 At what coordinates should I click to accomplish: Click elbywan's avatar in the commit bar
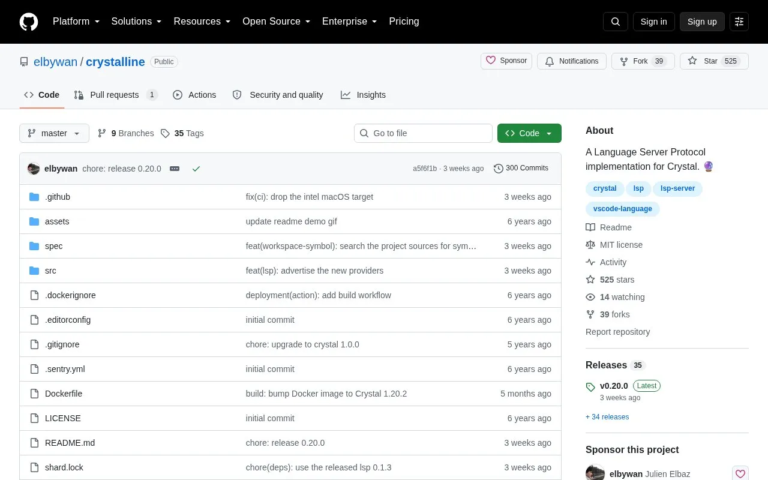click(x=34, y=169)
